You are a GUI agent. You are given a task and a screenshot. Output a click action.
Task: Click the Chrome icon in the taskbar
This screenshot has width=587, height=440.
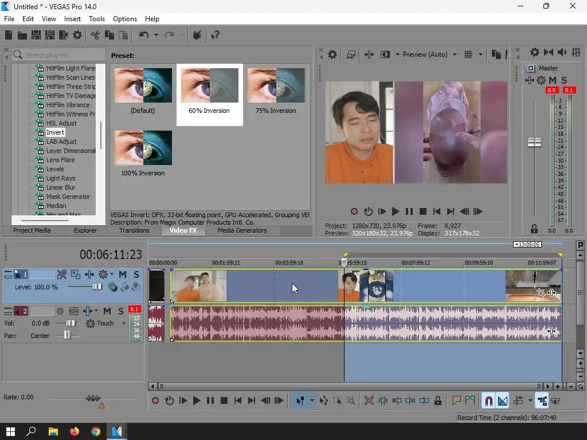pyautogui.click(x=96, y=431)
